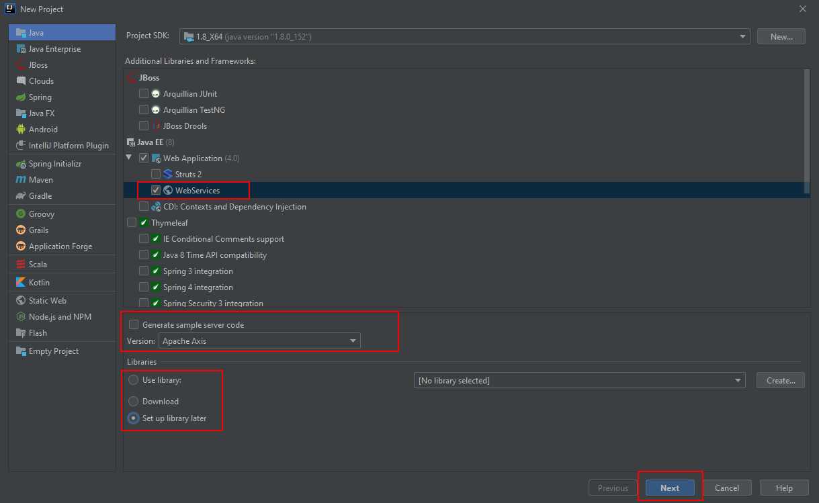The height and width of the screenshot is (503, 819).
Task: Click the Create... library button
Action: pos(781,380)
